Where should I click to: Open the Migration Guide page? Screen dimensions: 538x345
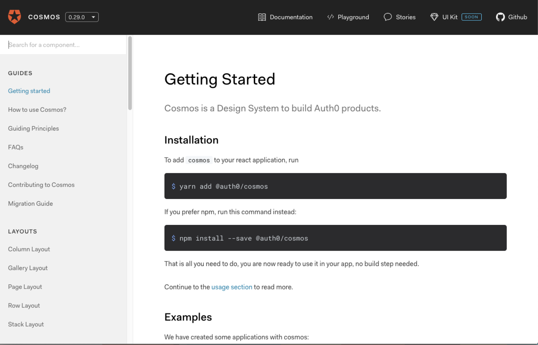pos(30,203)
